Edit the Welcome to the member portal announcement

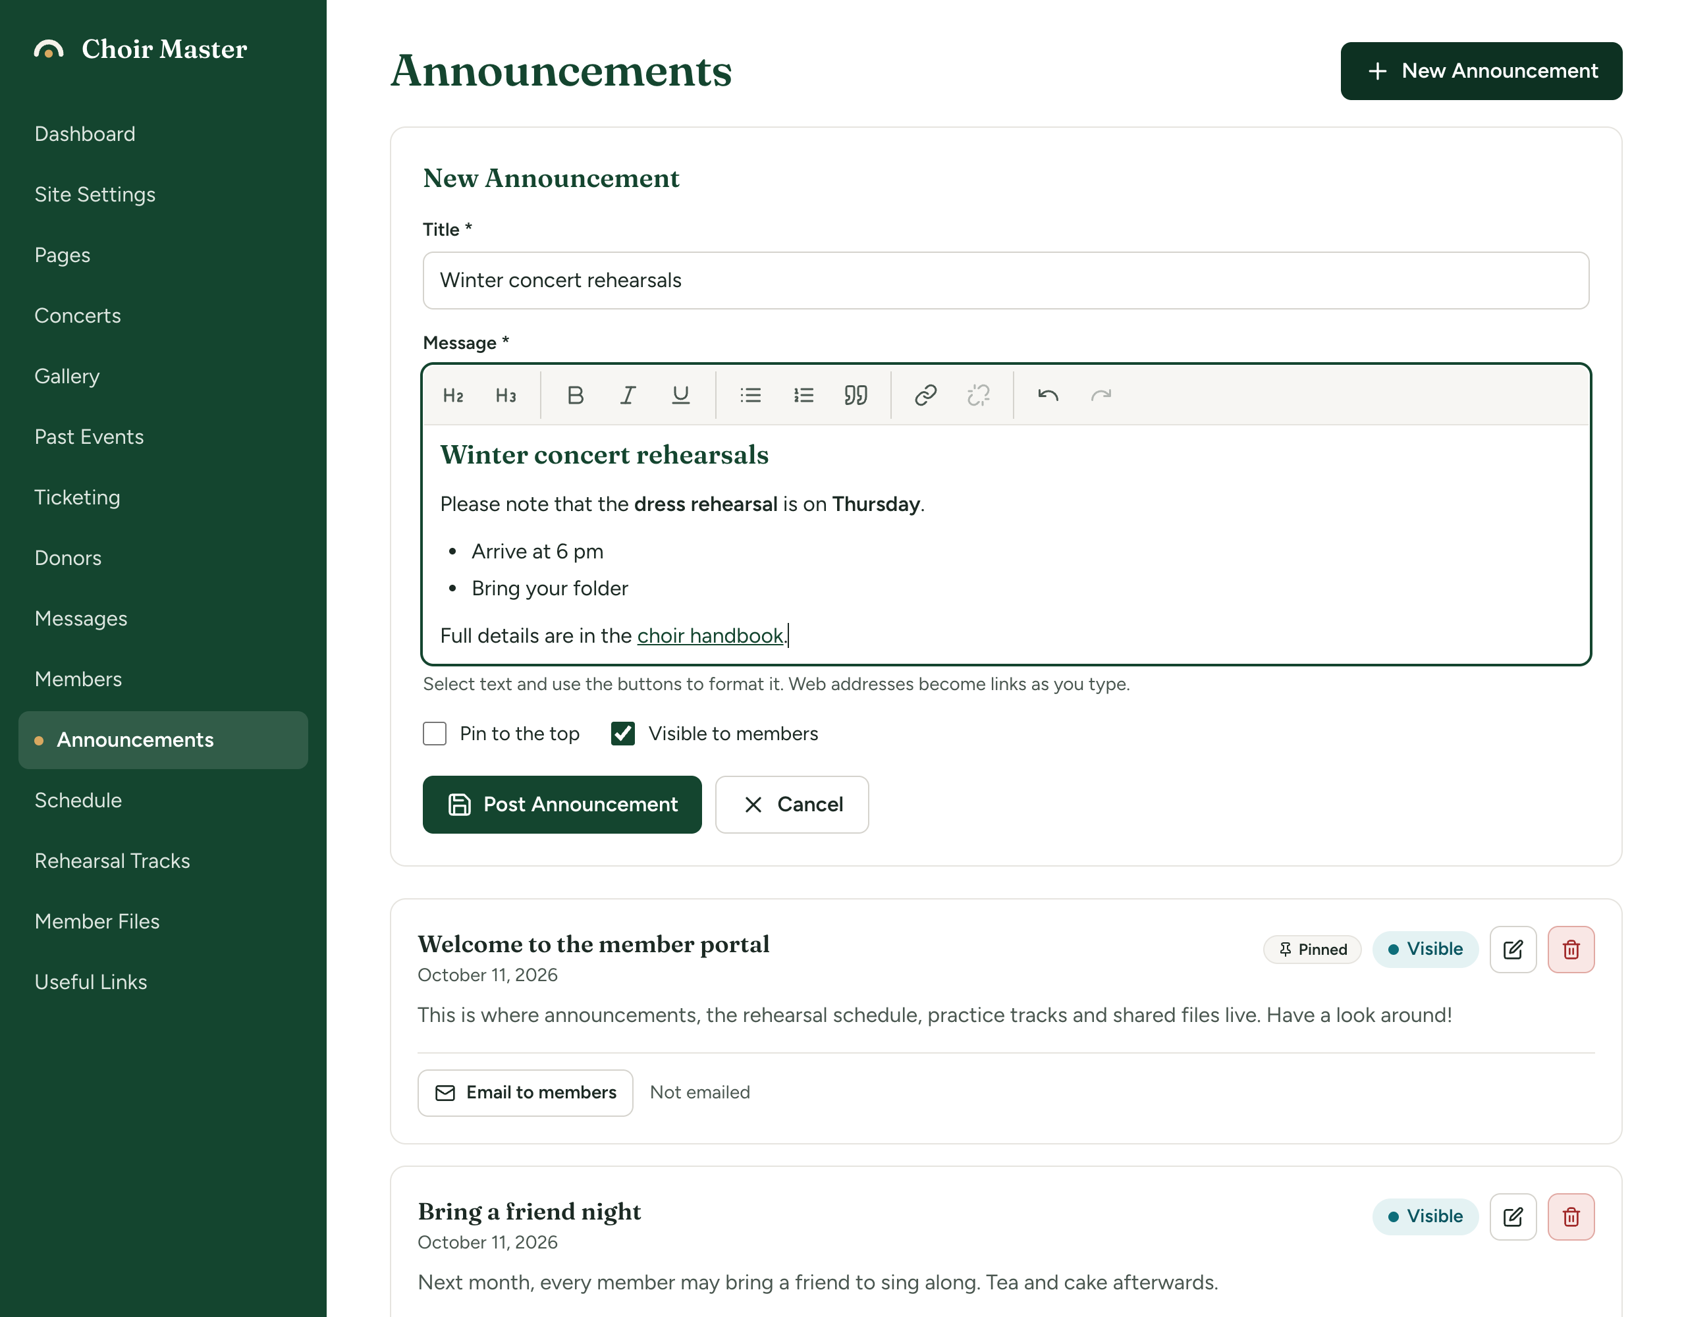(1512, 949)
